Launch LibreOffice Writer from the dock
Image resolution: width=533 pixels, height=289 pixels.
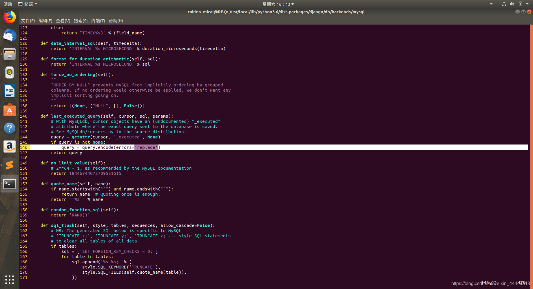pos(10,91)
